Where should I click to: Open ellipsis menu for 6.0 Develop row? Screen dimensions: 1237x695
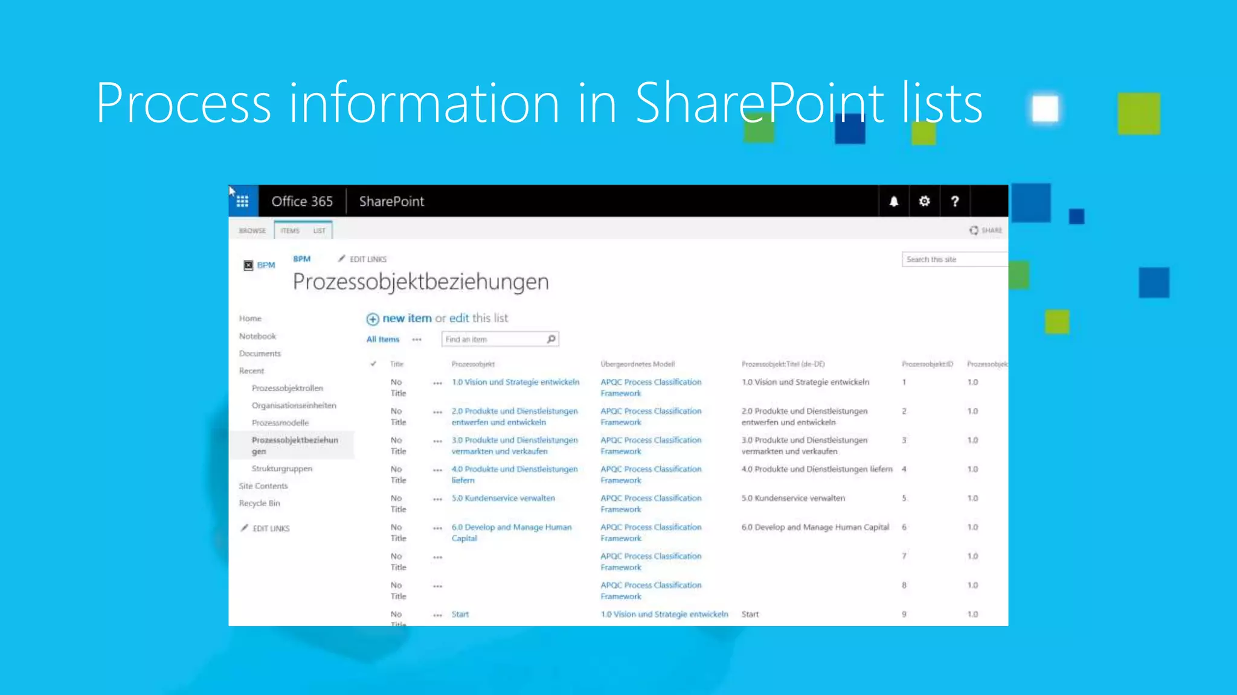(438, 528)
